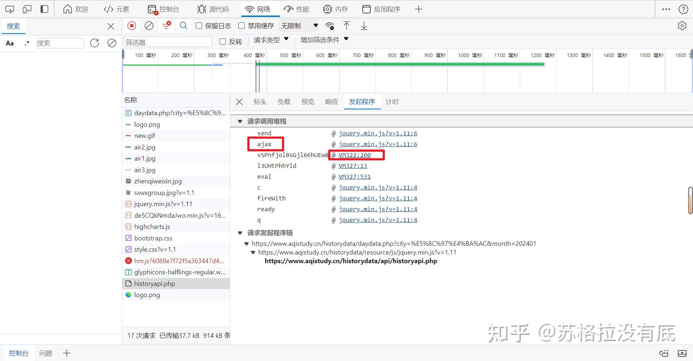Open the 响应 tab
The height and width of the screenshot is (361, 693).
[331, 102]
